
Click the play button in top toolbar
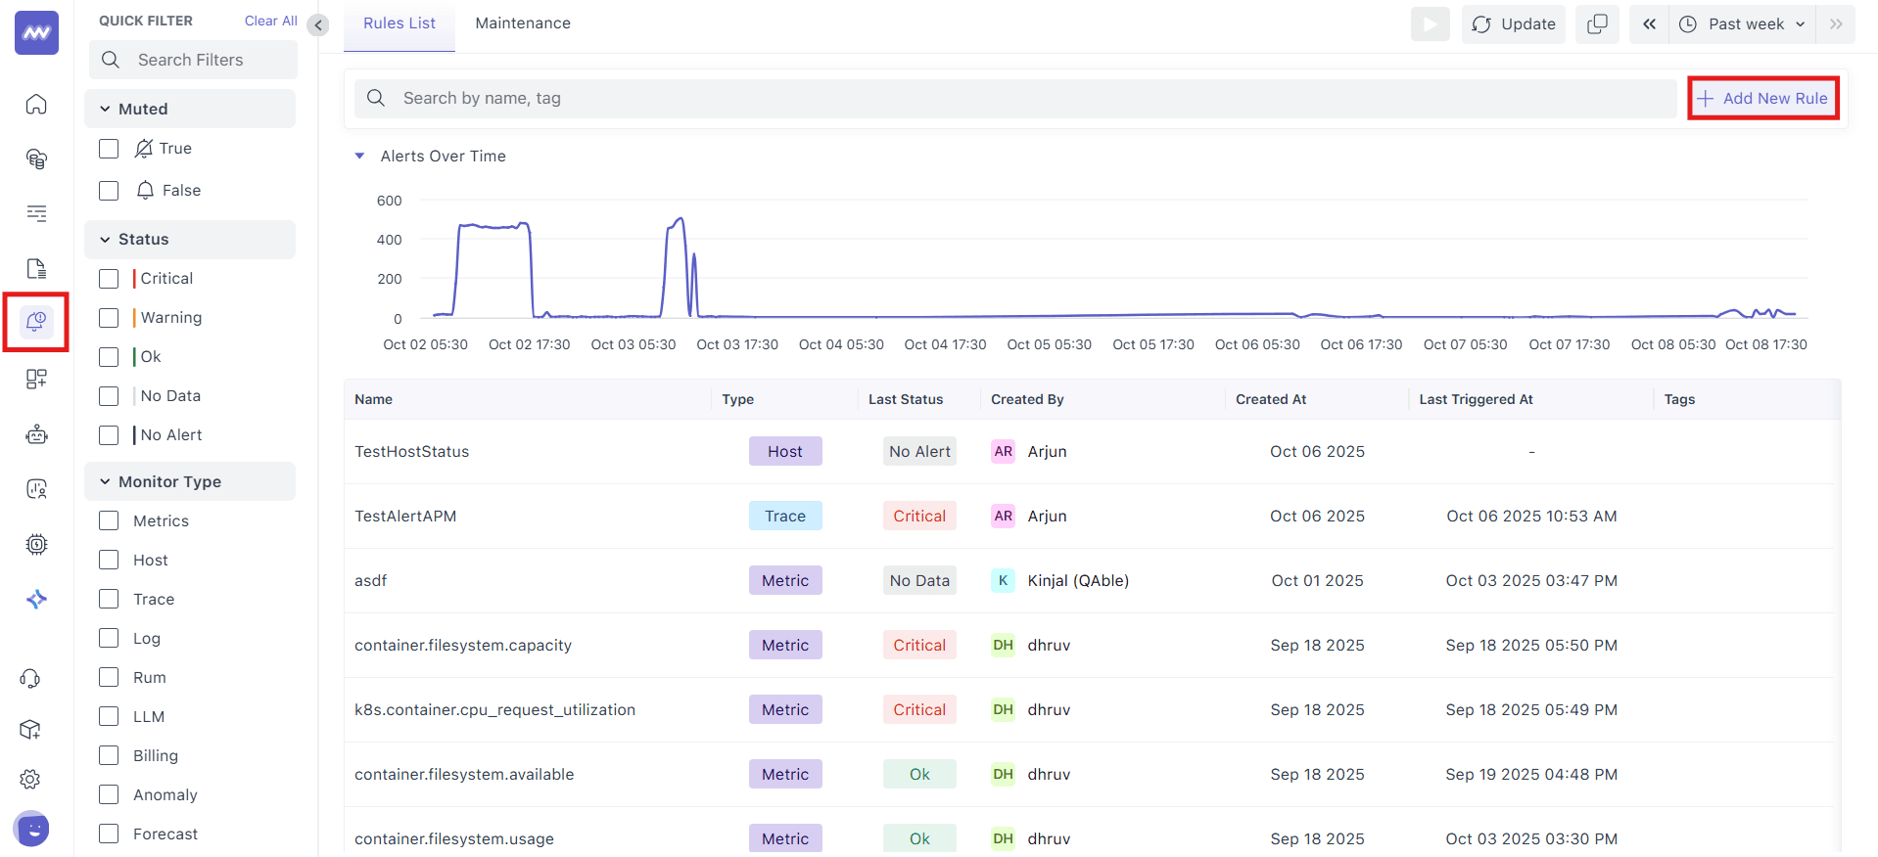[x=1430, y=24]
